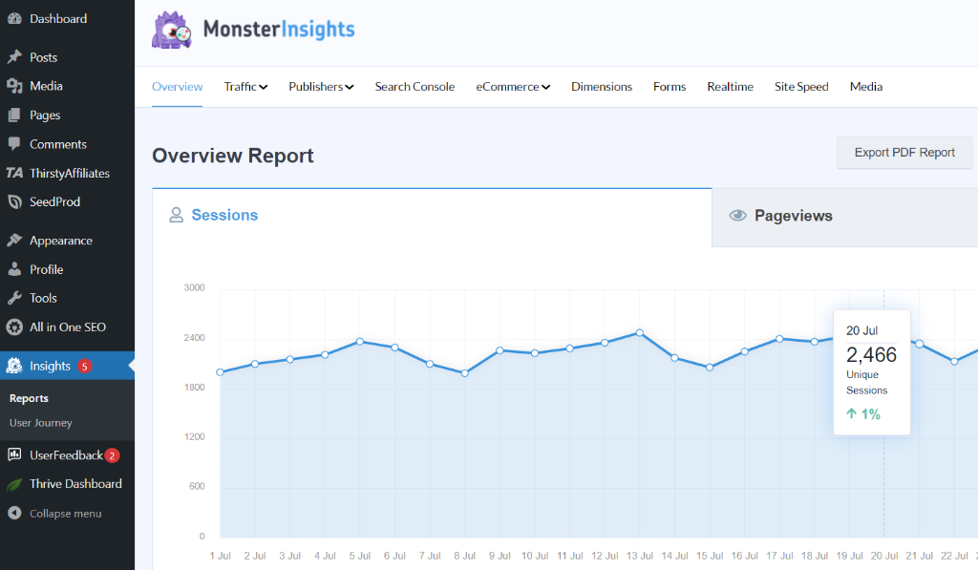
Task: Click the 2,466 Unique Sessions tooltip value
Action: [871, 355]
